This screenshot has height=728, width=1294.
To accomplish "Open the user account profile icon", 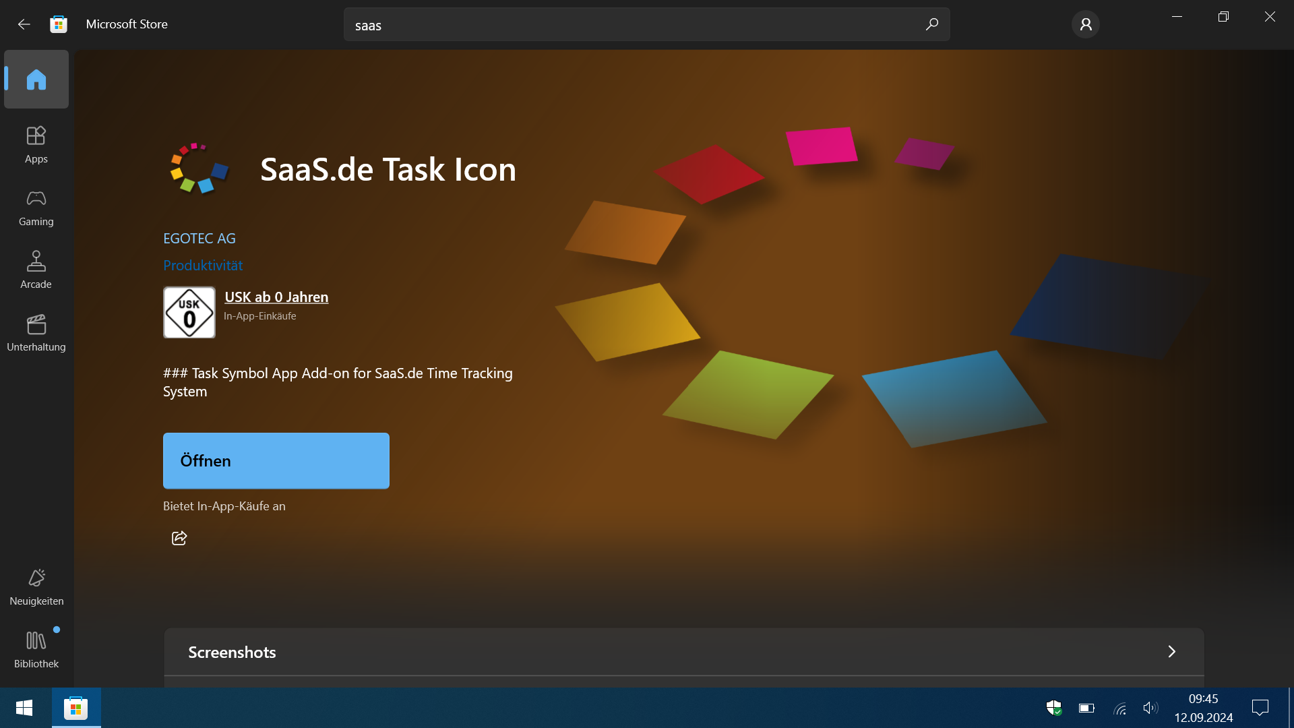I will pyautogui.click(x=1086, y=24).
